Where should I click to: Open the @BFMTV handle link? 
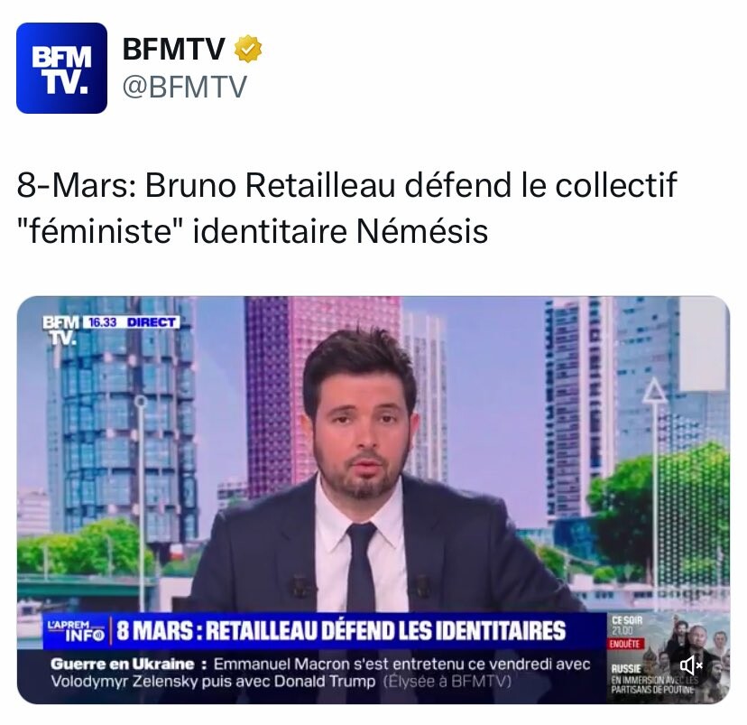pos(185,87)
